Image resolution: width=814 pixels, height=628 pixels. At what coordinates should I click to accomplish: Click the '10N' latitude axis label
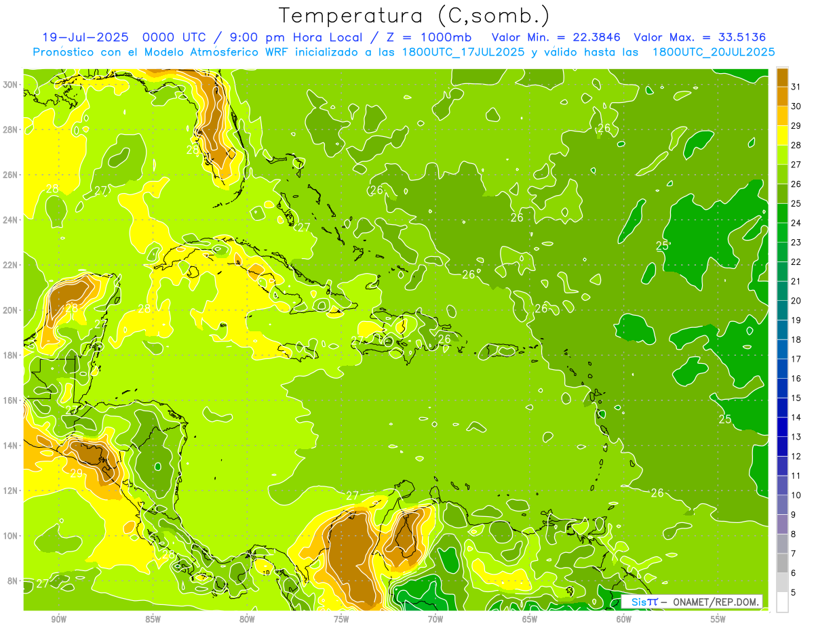(12, 536)
